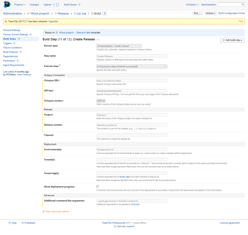Image resolution: width=248 pixels, height=235 pixels.
Task: Click the search magnifier icon
Action: click(242, 5)
